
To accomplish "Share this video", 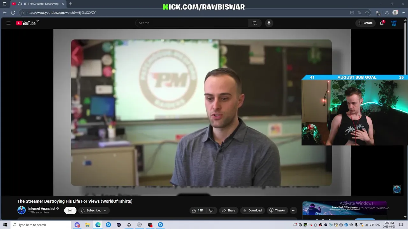I will 228,210.
